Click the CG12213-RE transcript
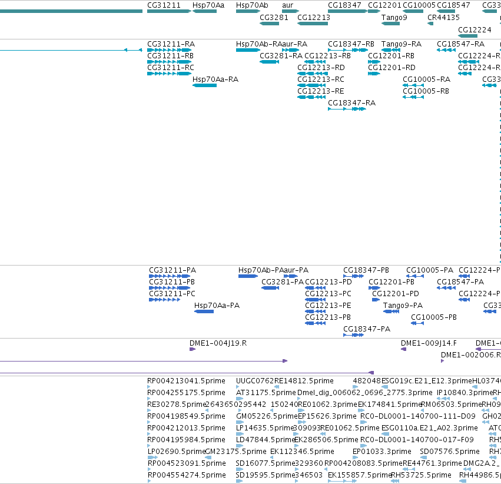This screenshot has width=501, height=484. tap(311, 97)
